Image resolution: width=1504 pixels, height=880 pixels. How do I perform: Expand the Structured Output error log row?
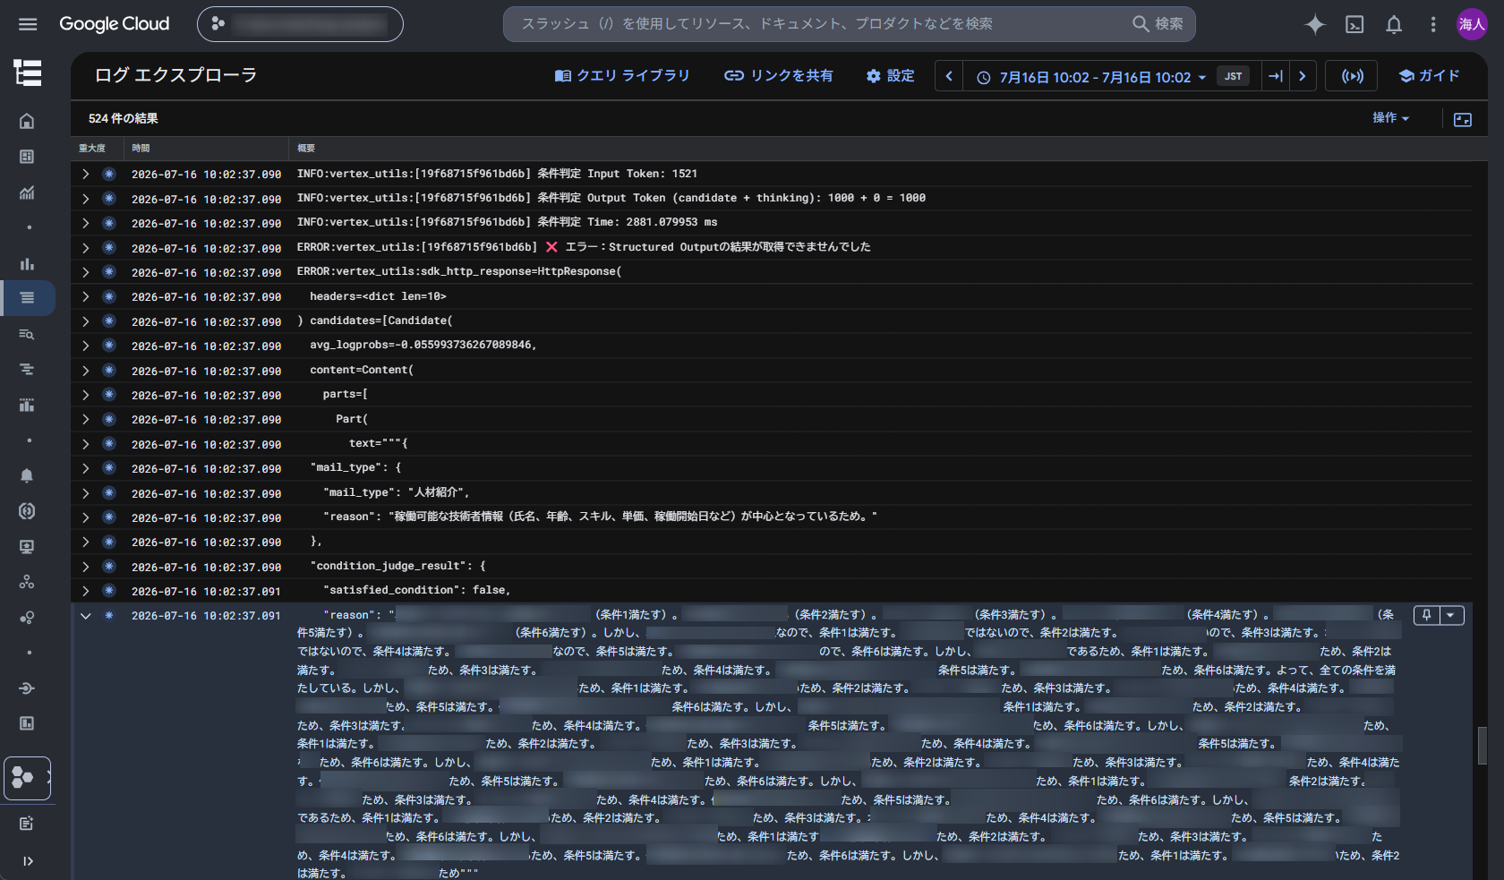pyautogui.click(x=85, y=247)
